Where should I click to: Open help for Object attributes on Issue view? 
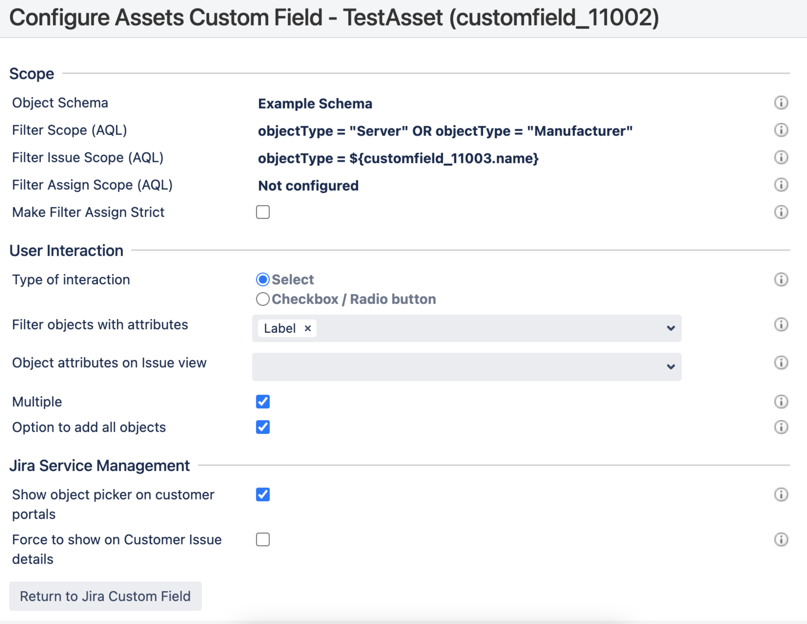pos(781,363)
